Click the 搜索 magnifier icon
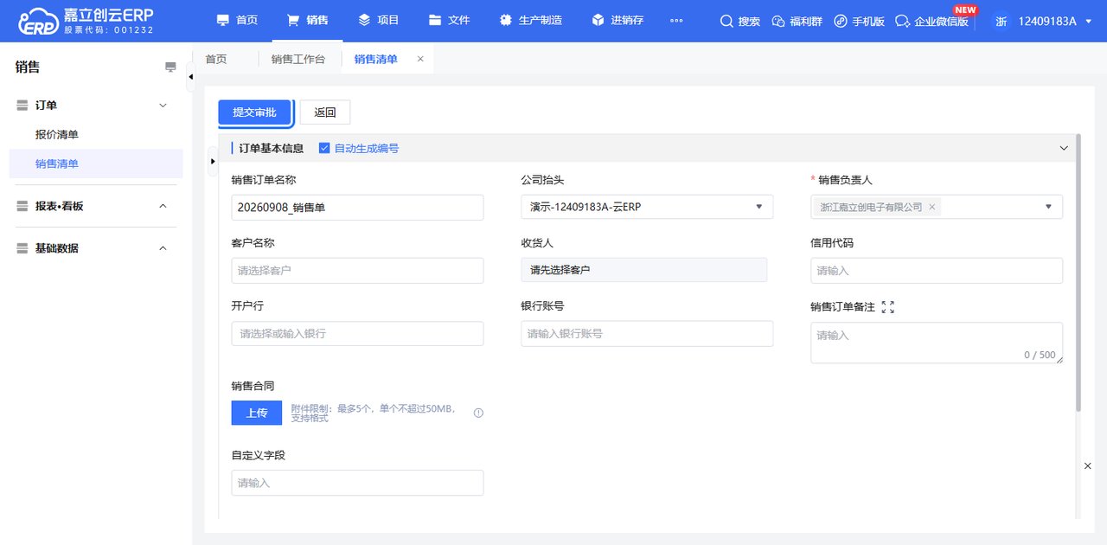 (x=726, y=21)
